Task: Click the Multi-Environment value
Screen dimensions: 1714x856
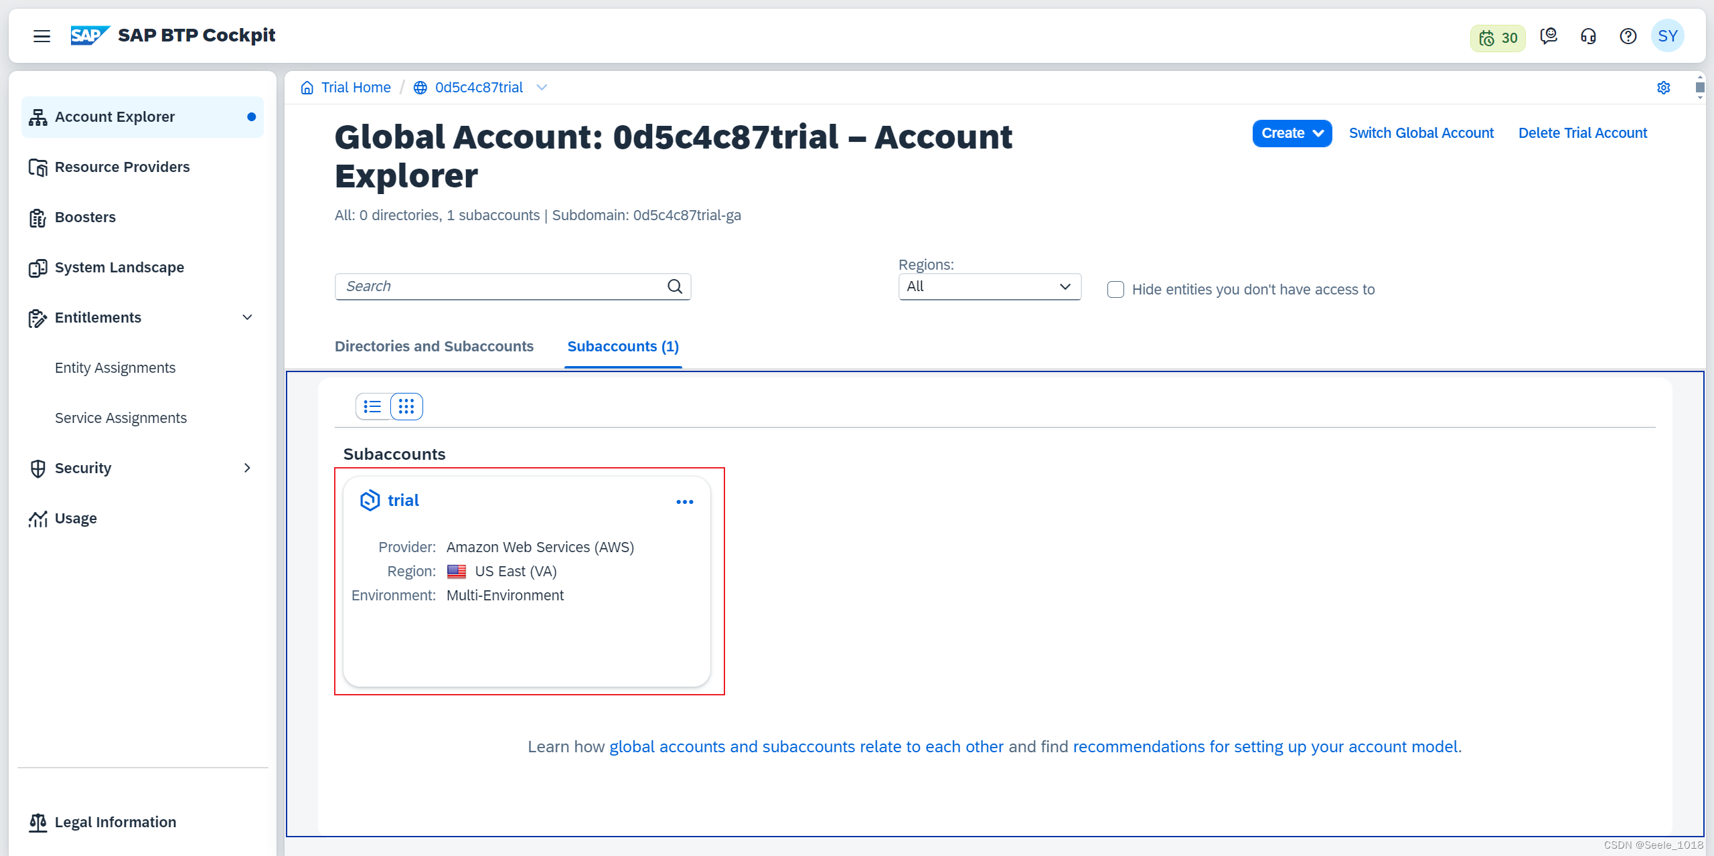Action: [505, 596]
